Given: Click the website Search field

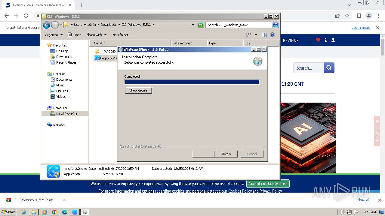Looking at the screenshot, I should click(x=308, y=68).
